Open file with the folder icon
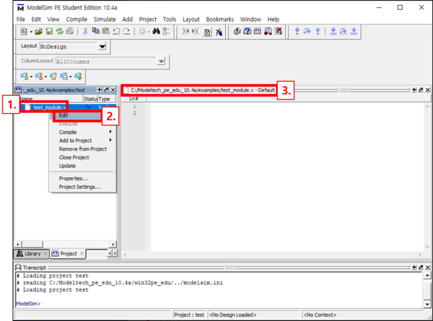The height and width of the screenshot is (321, 433). tap(39, 32)
